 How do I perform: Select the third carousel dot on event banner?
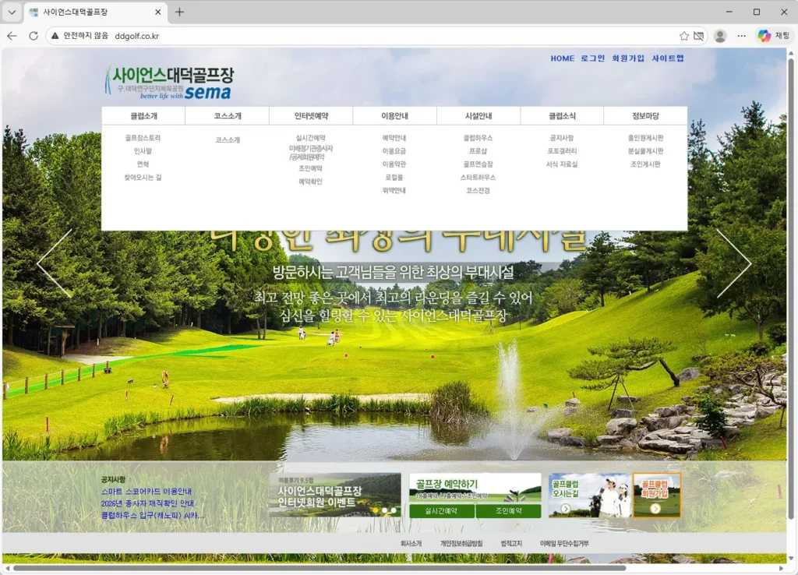394,510
